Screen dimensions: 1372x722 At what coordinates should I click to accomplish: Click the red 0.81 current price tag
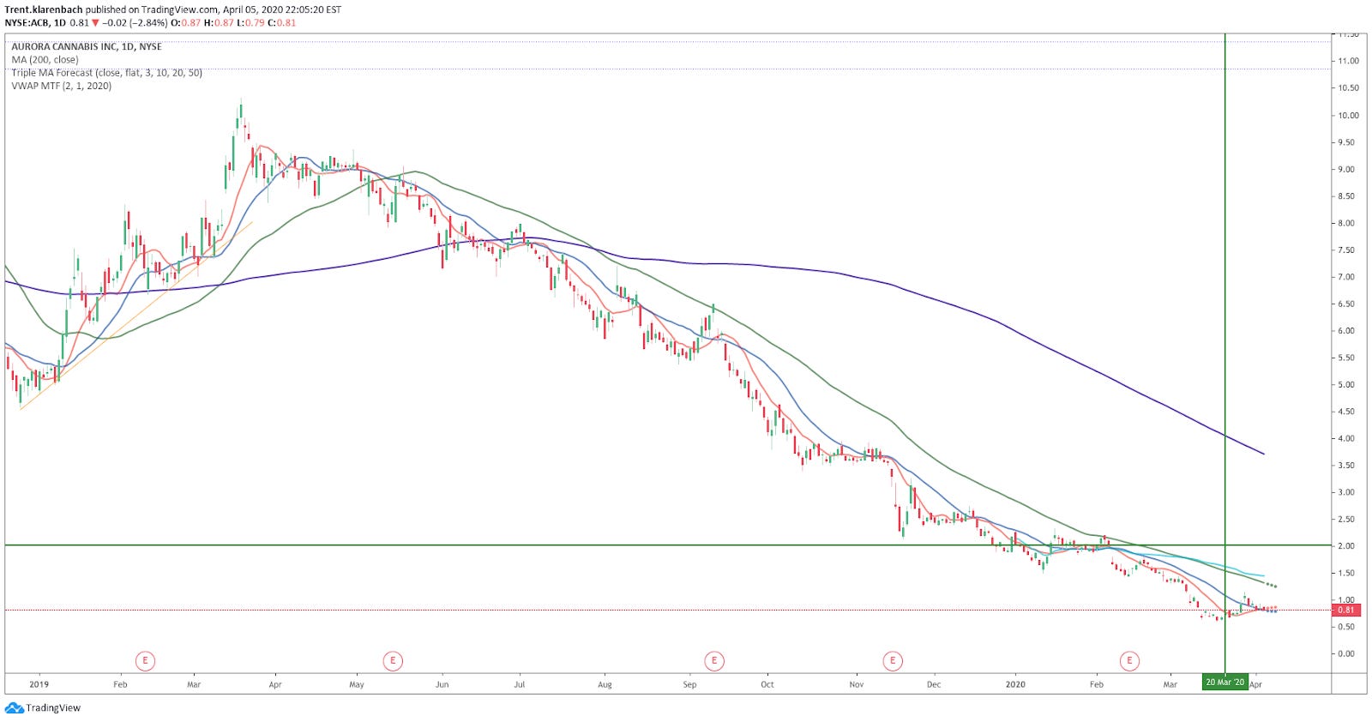(x=1345, y=611)
